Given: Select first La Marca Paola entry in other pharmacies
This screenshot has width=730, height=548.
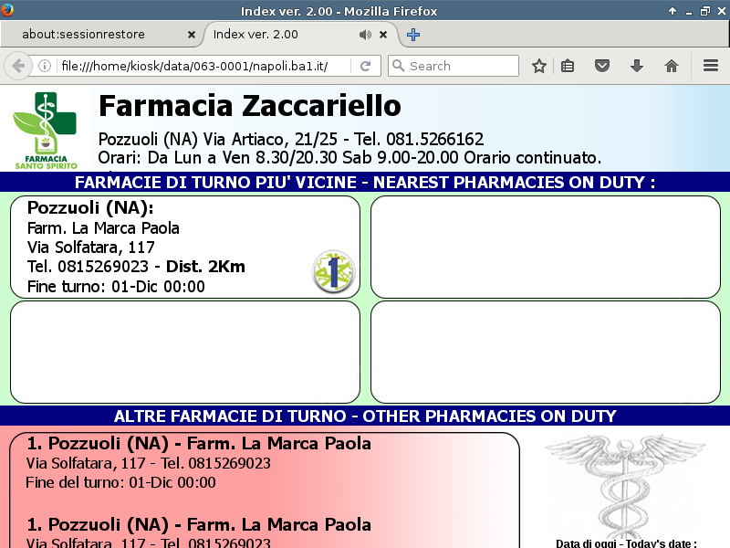Looking at the screenshot, I should (x=199, y=444).
